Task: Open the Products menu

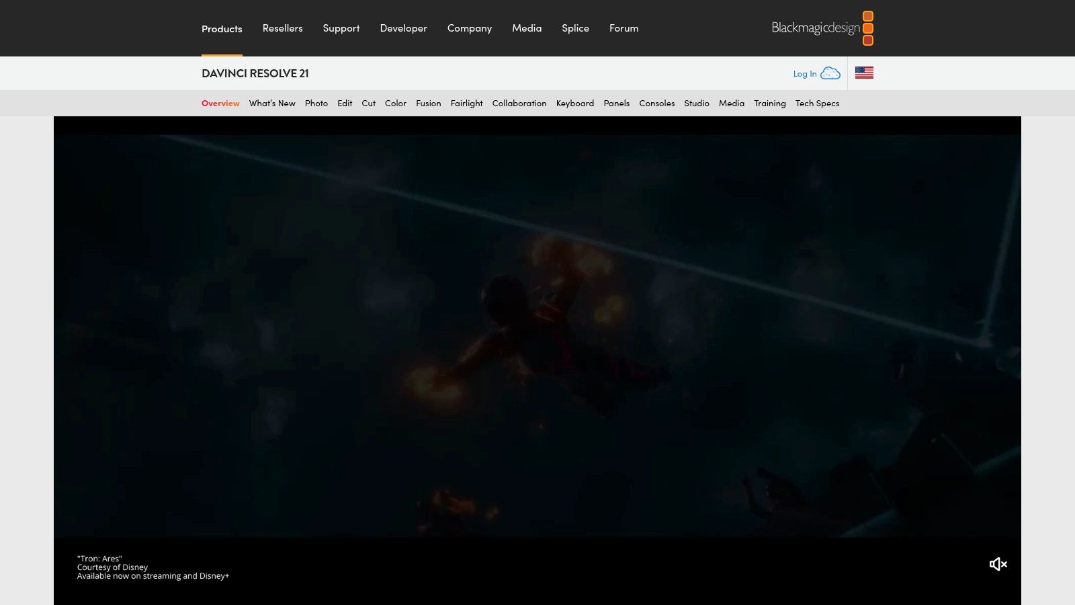Action: pos(222,29)
